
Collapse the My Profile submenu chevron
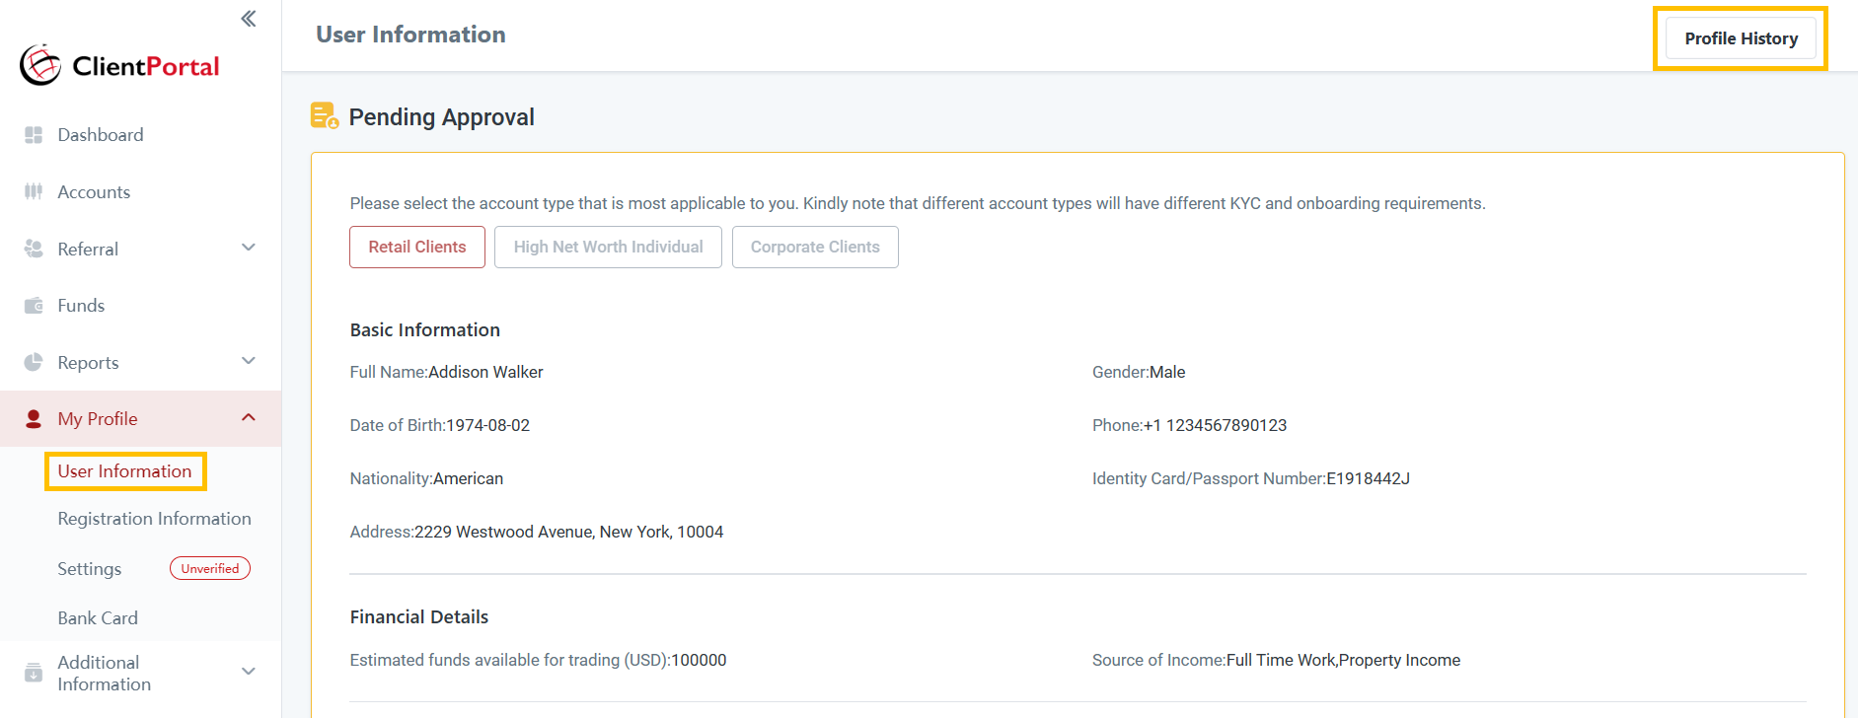tap(249, 418)
